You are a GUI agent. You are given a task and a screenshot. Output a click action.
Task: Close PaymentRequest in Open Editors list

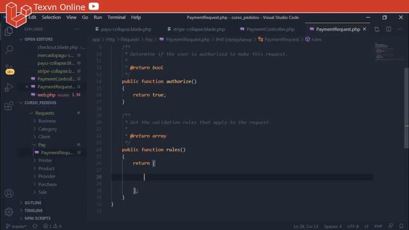27,87
